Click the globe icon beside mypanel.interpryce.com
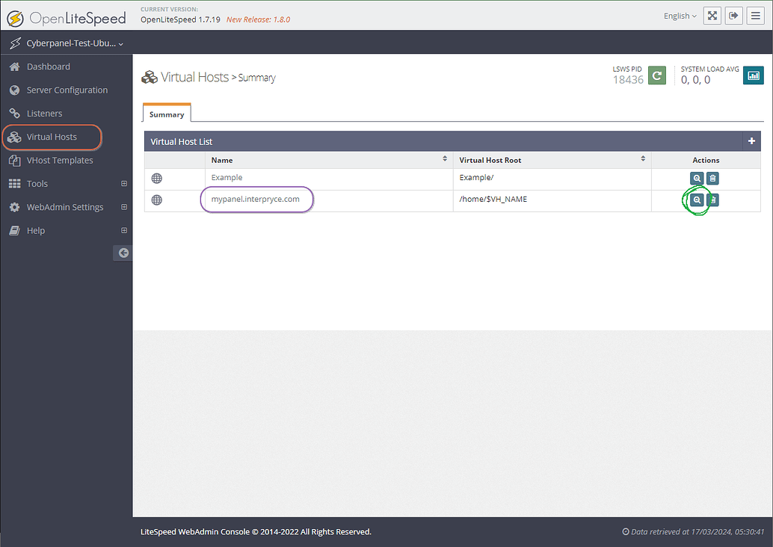 155,199
